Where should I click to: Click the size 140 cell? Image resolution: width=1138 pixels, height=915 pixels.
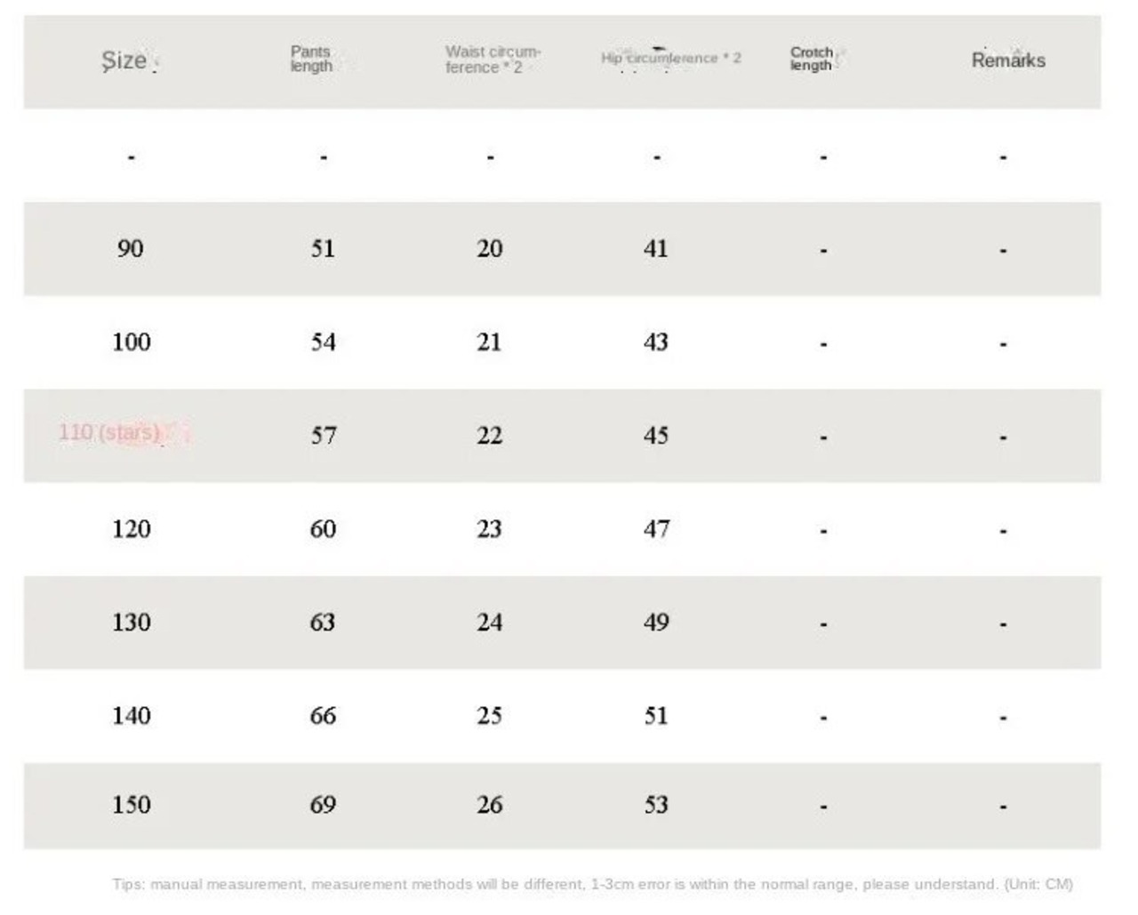131,716
